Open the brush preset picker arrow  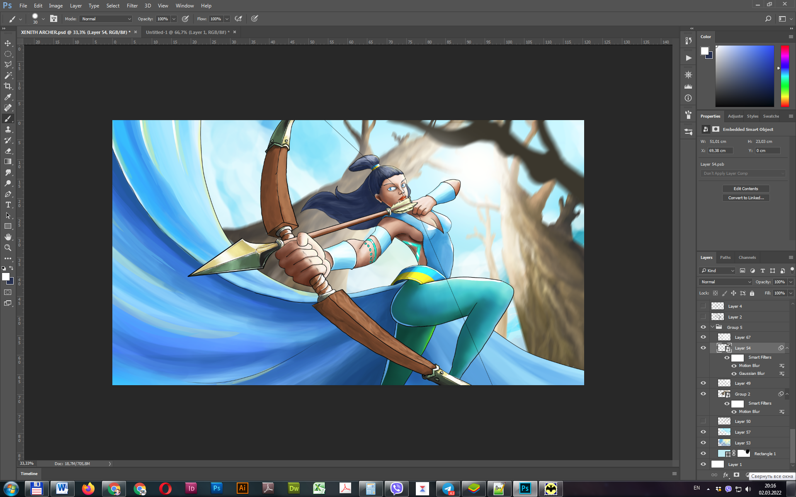point(43,19)
